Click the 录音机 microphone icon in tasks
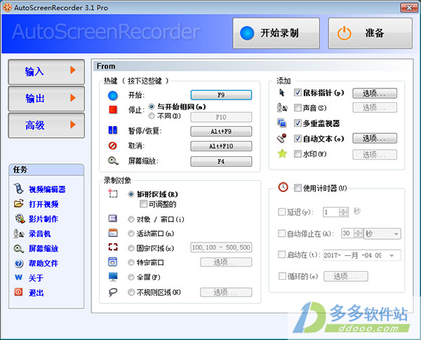The width and height of the screenshot is (421, 340). (x=19, y=233)
